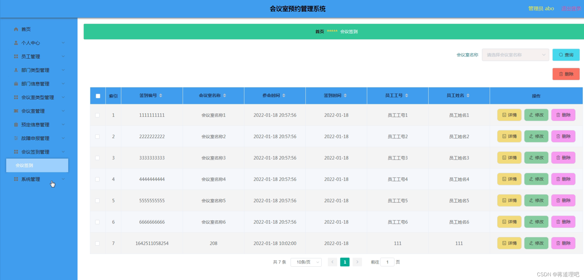
Task: Click the icon beside 部门类型管理
Action: [16, 70]
